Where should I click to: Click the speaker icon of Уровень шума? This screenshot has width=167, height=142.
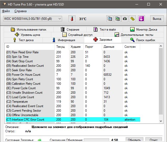(17, 35)
